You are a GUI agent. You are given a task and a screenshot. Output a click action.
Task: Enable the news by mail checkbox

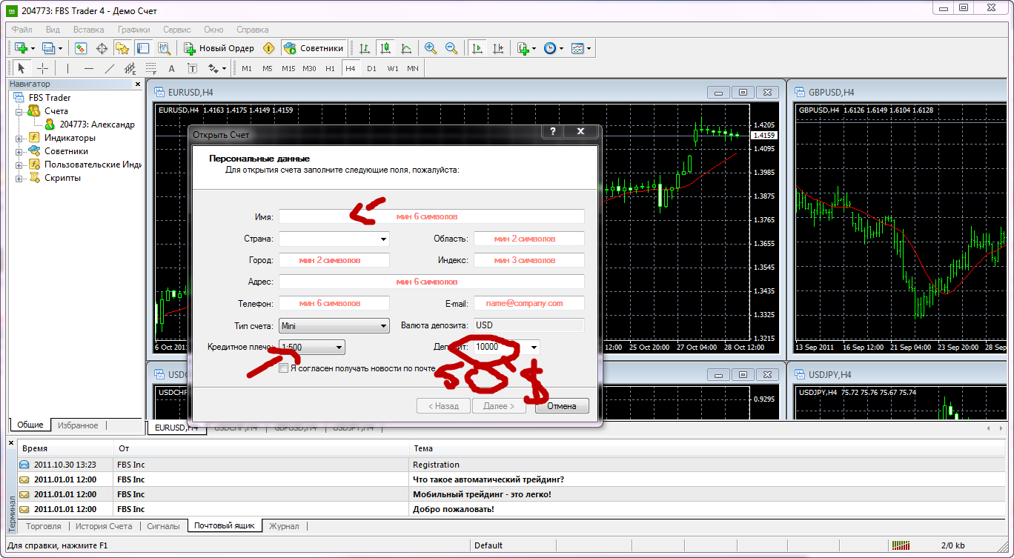[x=283, y=368]
